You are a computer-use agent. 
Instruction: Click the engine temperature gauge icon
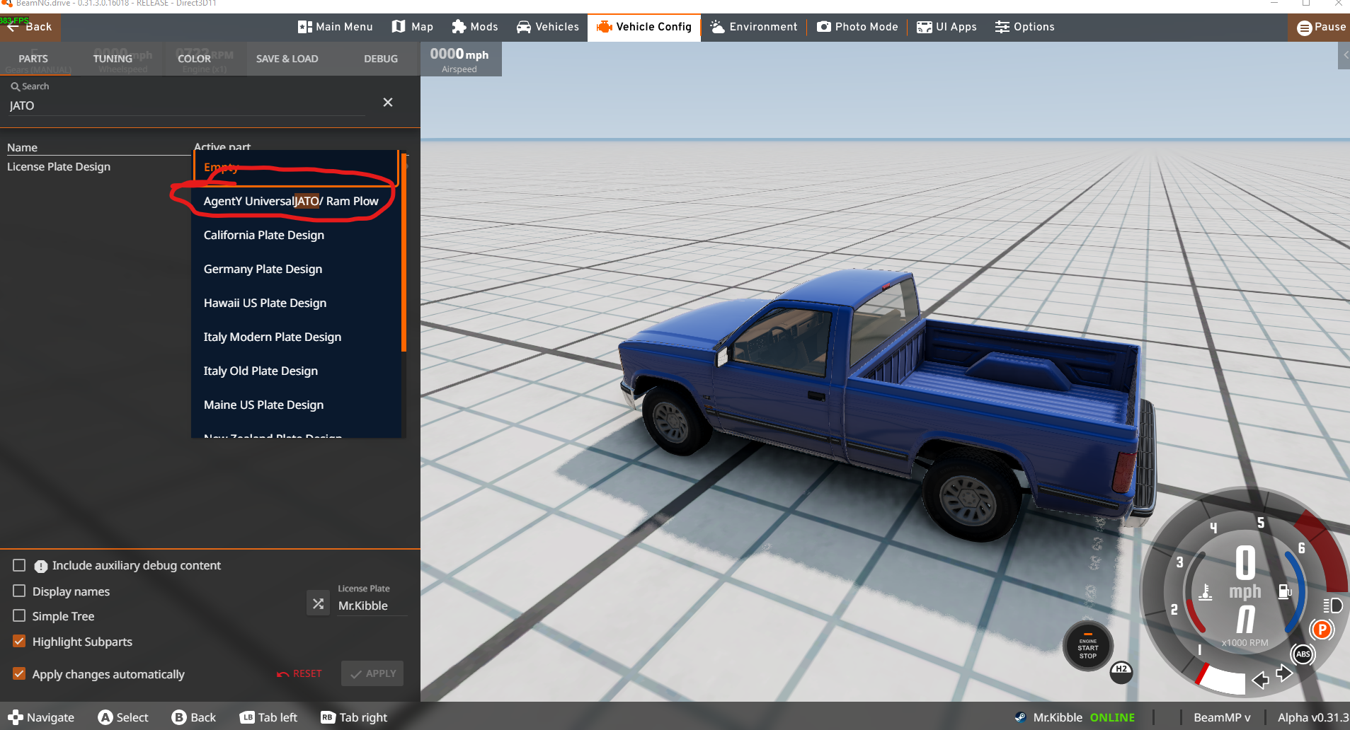(x=1205, y=592)
